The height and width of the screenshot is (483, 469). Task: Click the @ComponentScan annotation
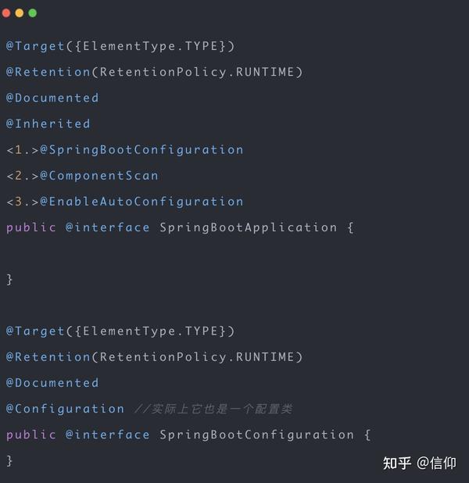pyautogui.click(x=99, y=176)
